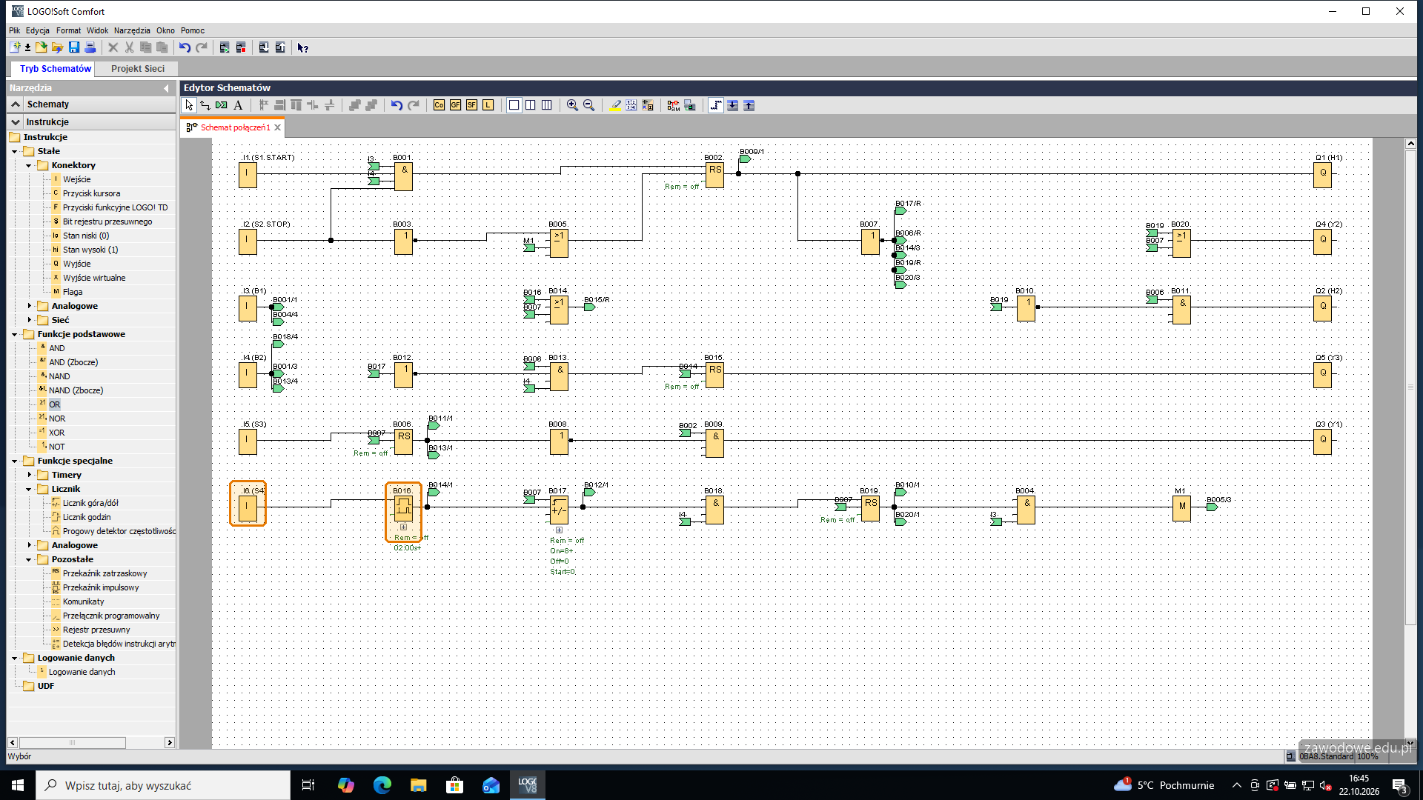
Task: Collapse the Schematy section chevron
Action: pyautogui.click(x=16, y=104)
